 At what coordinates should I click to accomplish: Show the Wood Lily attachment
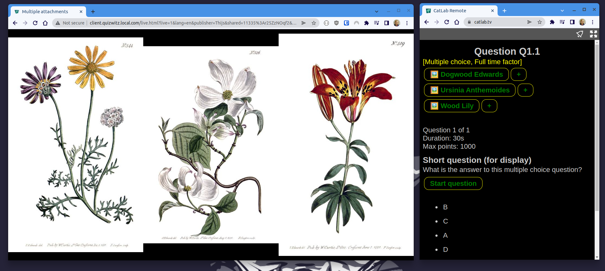point(452,106)
